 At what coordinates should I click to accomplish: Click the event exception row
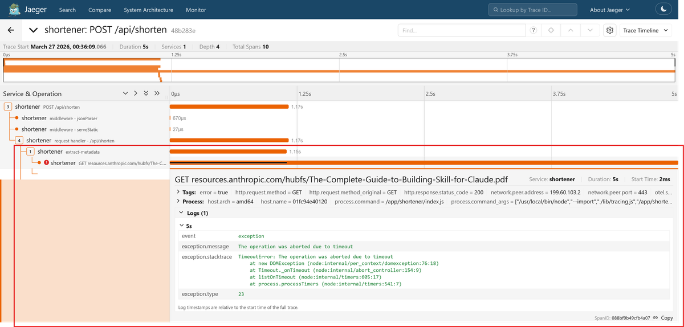coord(423,236)
